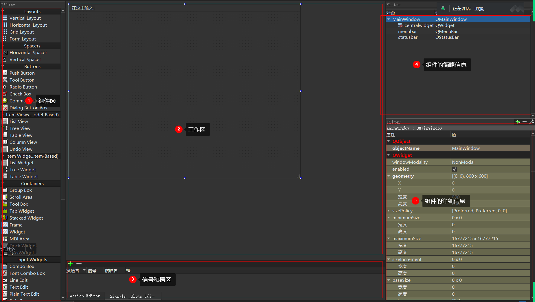This screenshot has height=302, width=535.
Task: Add dynamic property with green plus
Action: 518,122
